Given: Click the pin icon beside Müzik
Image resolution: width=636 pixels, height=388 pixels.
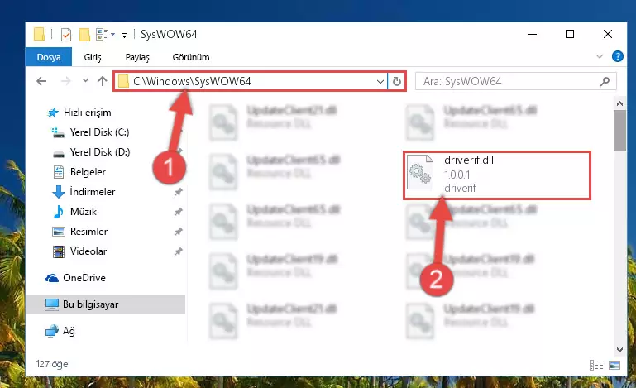Looking at the screenshot, I should 178,212.
